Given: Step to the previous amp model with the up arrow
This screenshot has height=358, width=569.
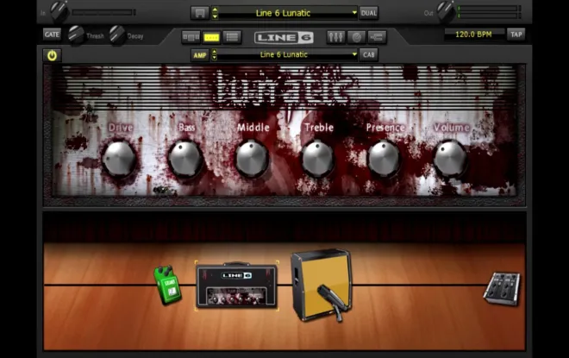Looking at the screenshot, I should click(215, 52).
